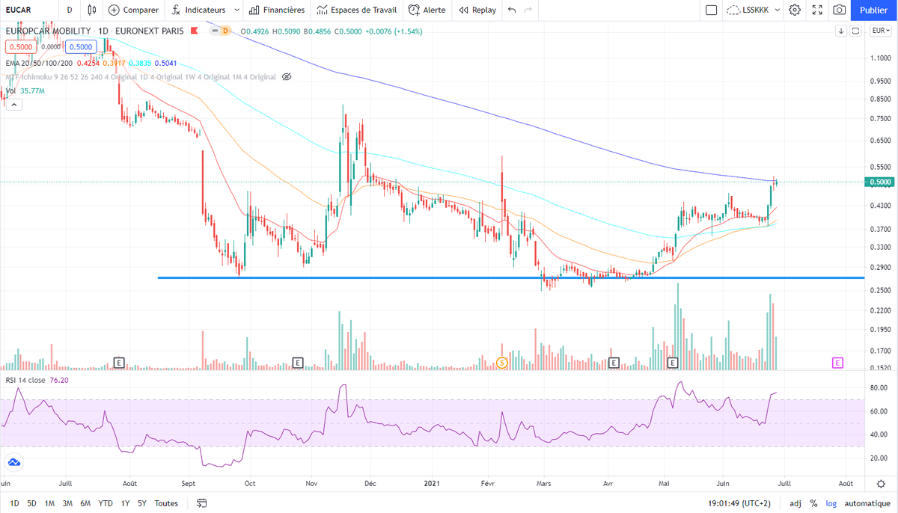The width and height of the screenshot is (898, 513).
Task: Open the earnings E marker near Novembre
Action: click(298, 363)
